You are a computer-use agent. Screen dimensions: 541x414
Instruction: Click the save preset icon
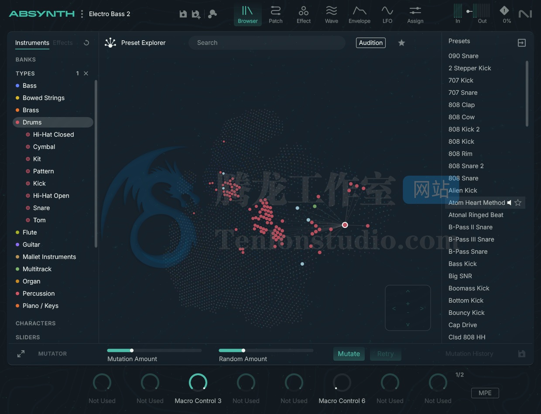click(183, 14)
